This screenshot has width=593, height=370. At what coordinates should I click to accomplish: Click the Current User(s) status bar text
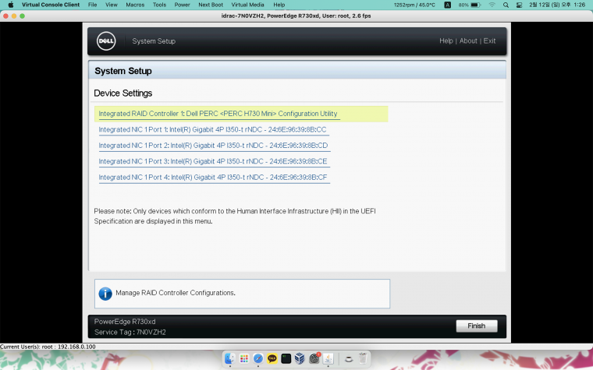coord(48,347)
